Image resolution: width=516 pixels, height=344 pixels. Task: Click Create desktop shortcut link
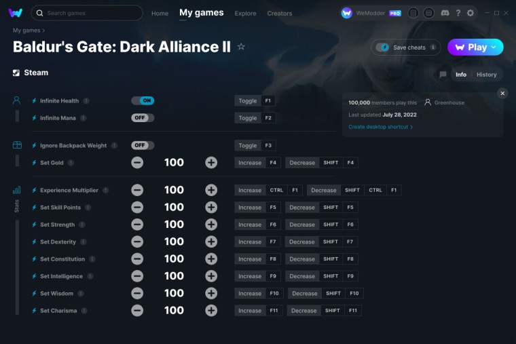point(381,127)
